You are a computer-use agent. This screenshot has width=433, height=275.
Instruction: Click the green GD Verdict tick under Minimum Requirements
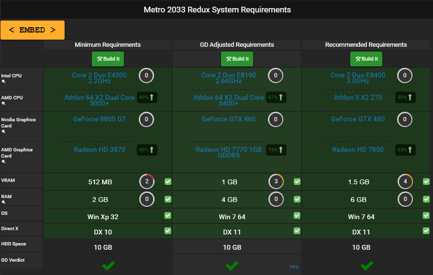coord(109,265)
